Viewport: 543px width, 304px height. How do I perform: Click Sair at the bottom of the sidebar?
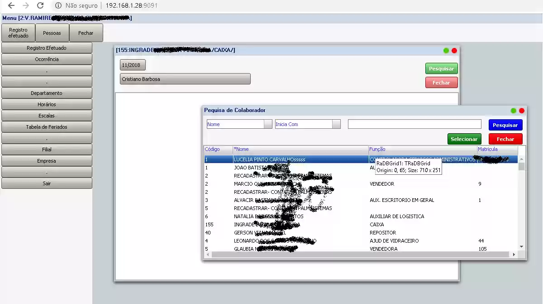tap(47, 183)
